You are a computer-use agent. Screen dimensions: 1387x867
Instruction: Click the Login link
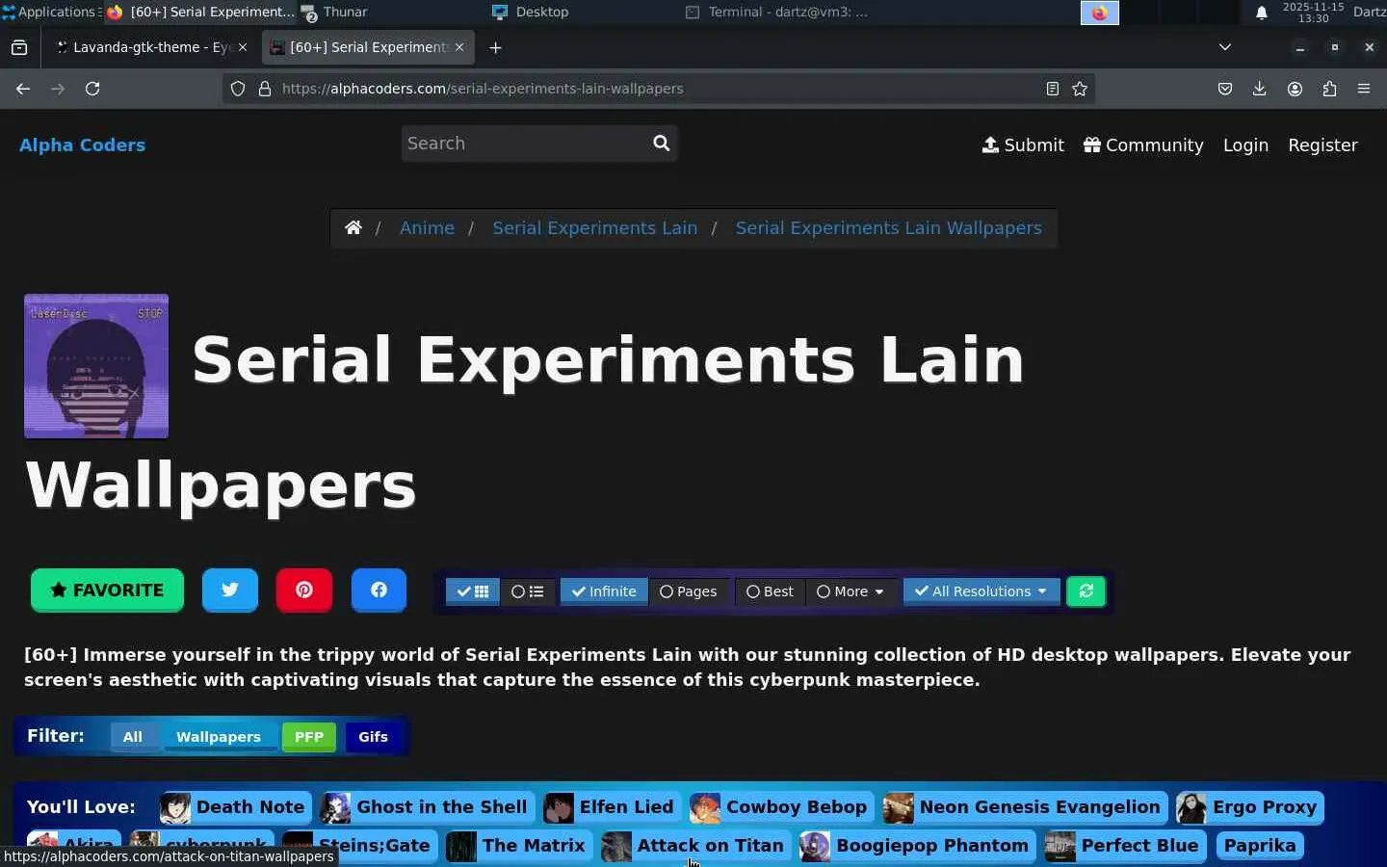coord(1245,145)
